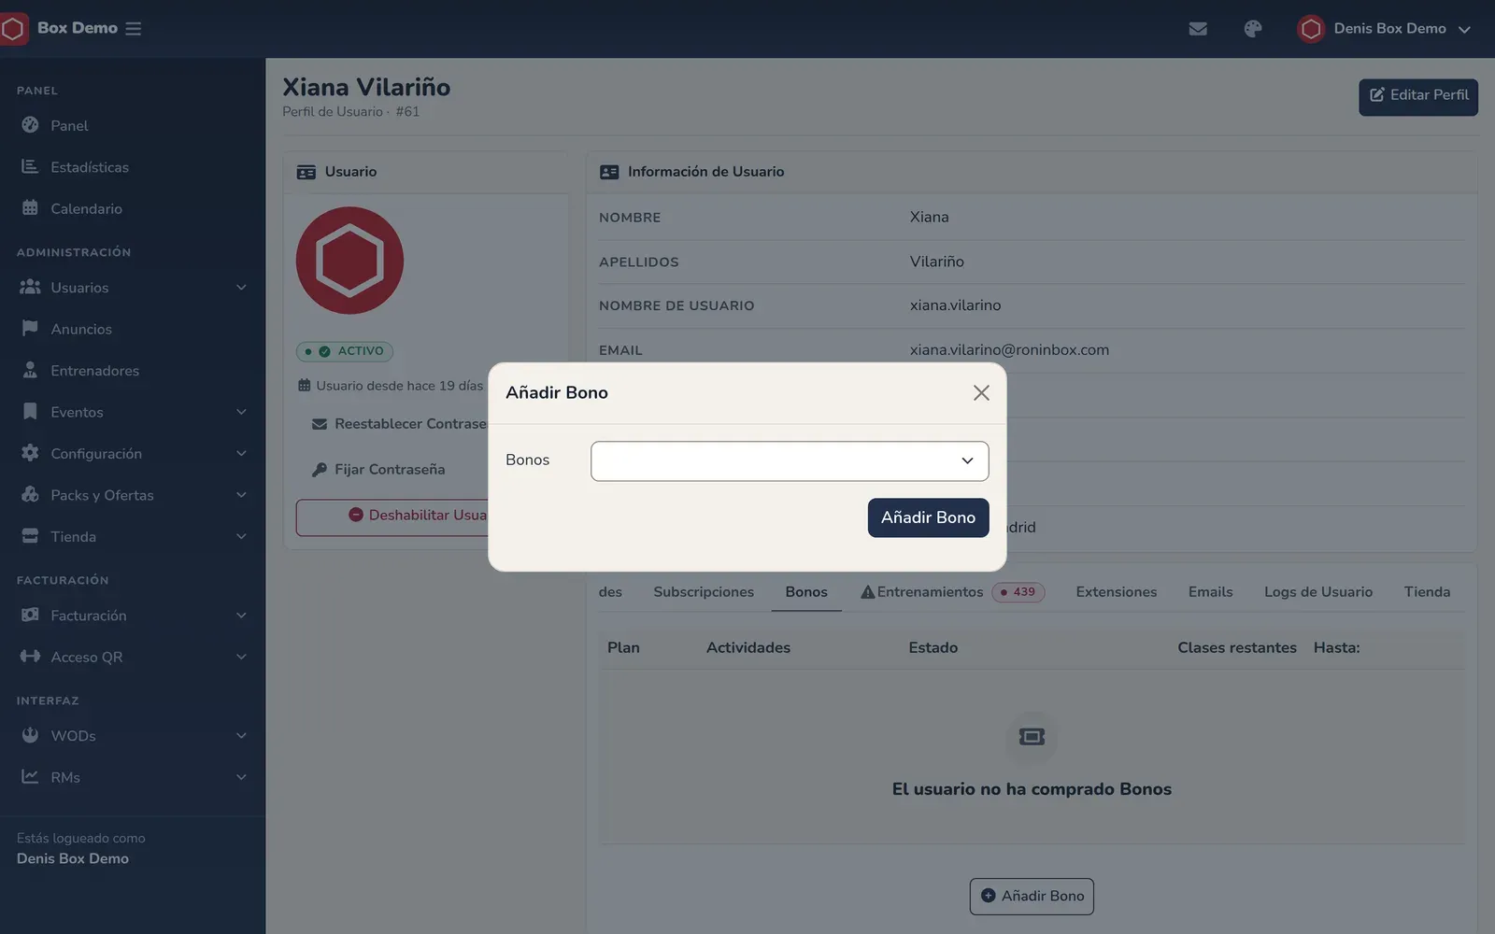1495x934 pixels.
Task: Expand the Packs y Ofertas chevron
Action: [241, 495]
